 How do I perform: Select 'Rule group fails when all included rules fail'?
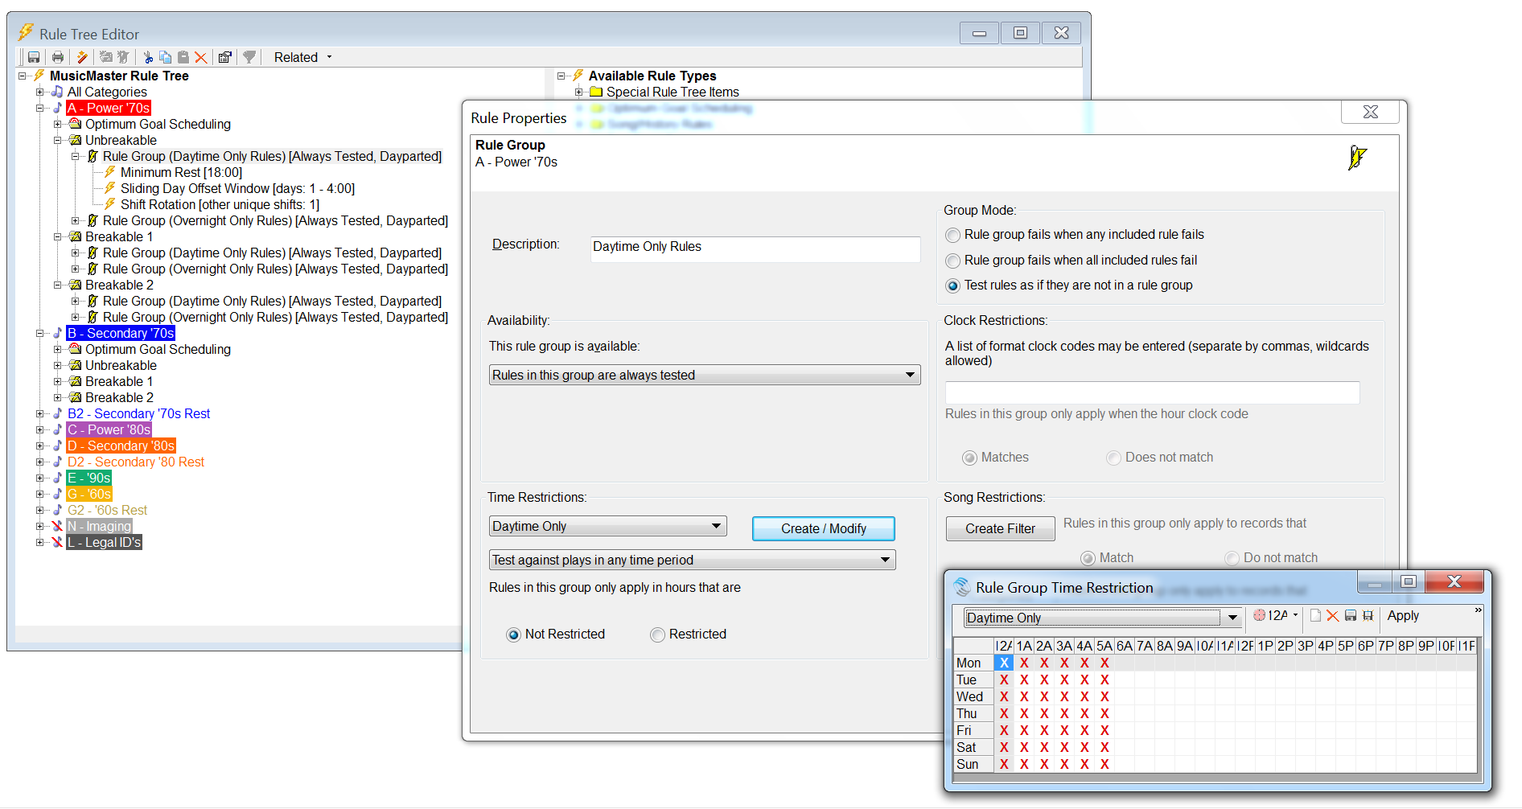click(x=953, y=261)
